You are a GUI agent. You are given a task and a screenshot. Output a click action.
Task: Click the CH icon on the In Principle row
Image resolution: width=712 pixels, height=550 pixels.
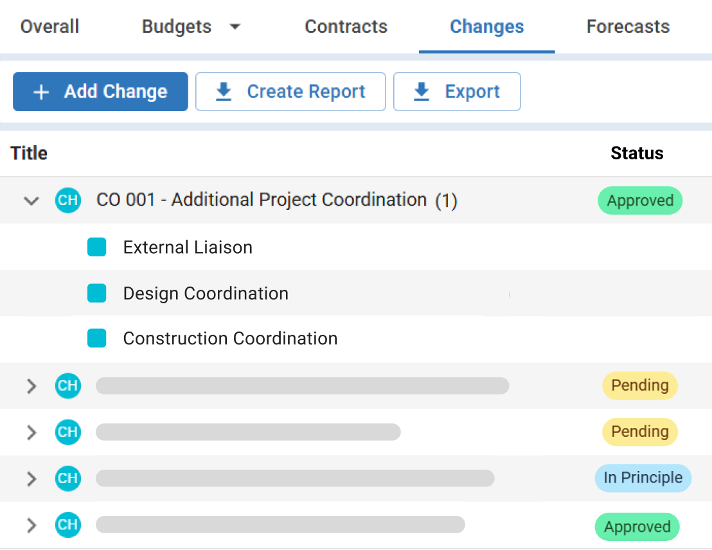point(67,478)
